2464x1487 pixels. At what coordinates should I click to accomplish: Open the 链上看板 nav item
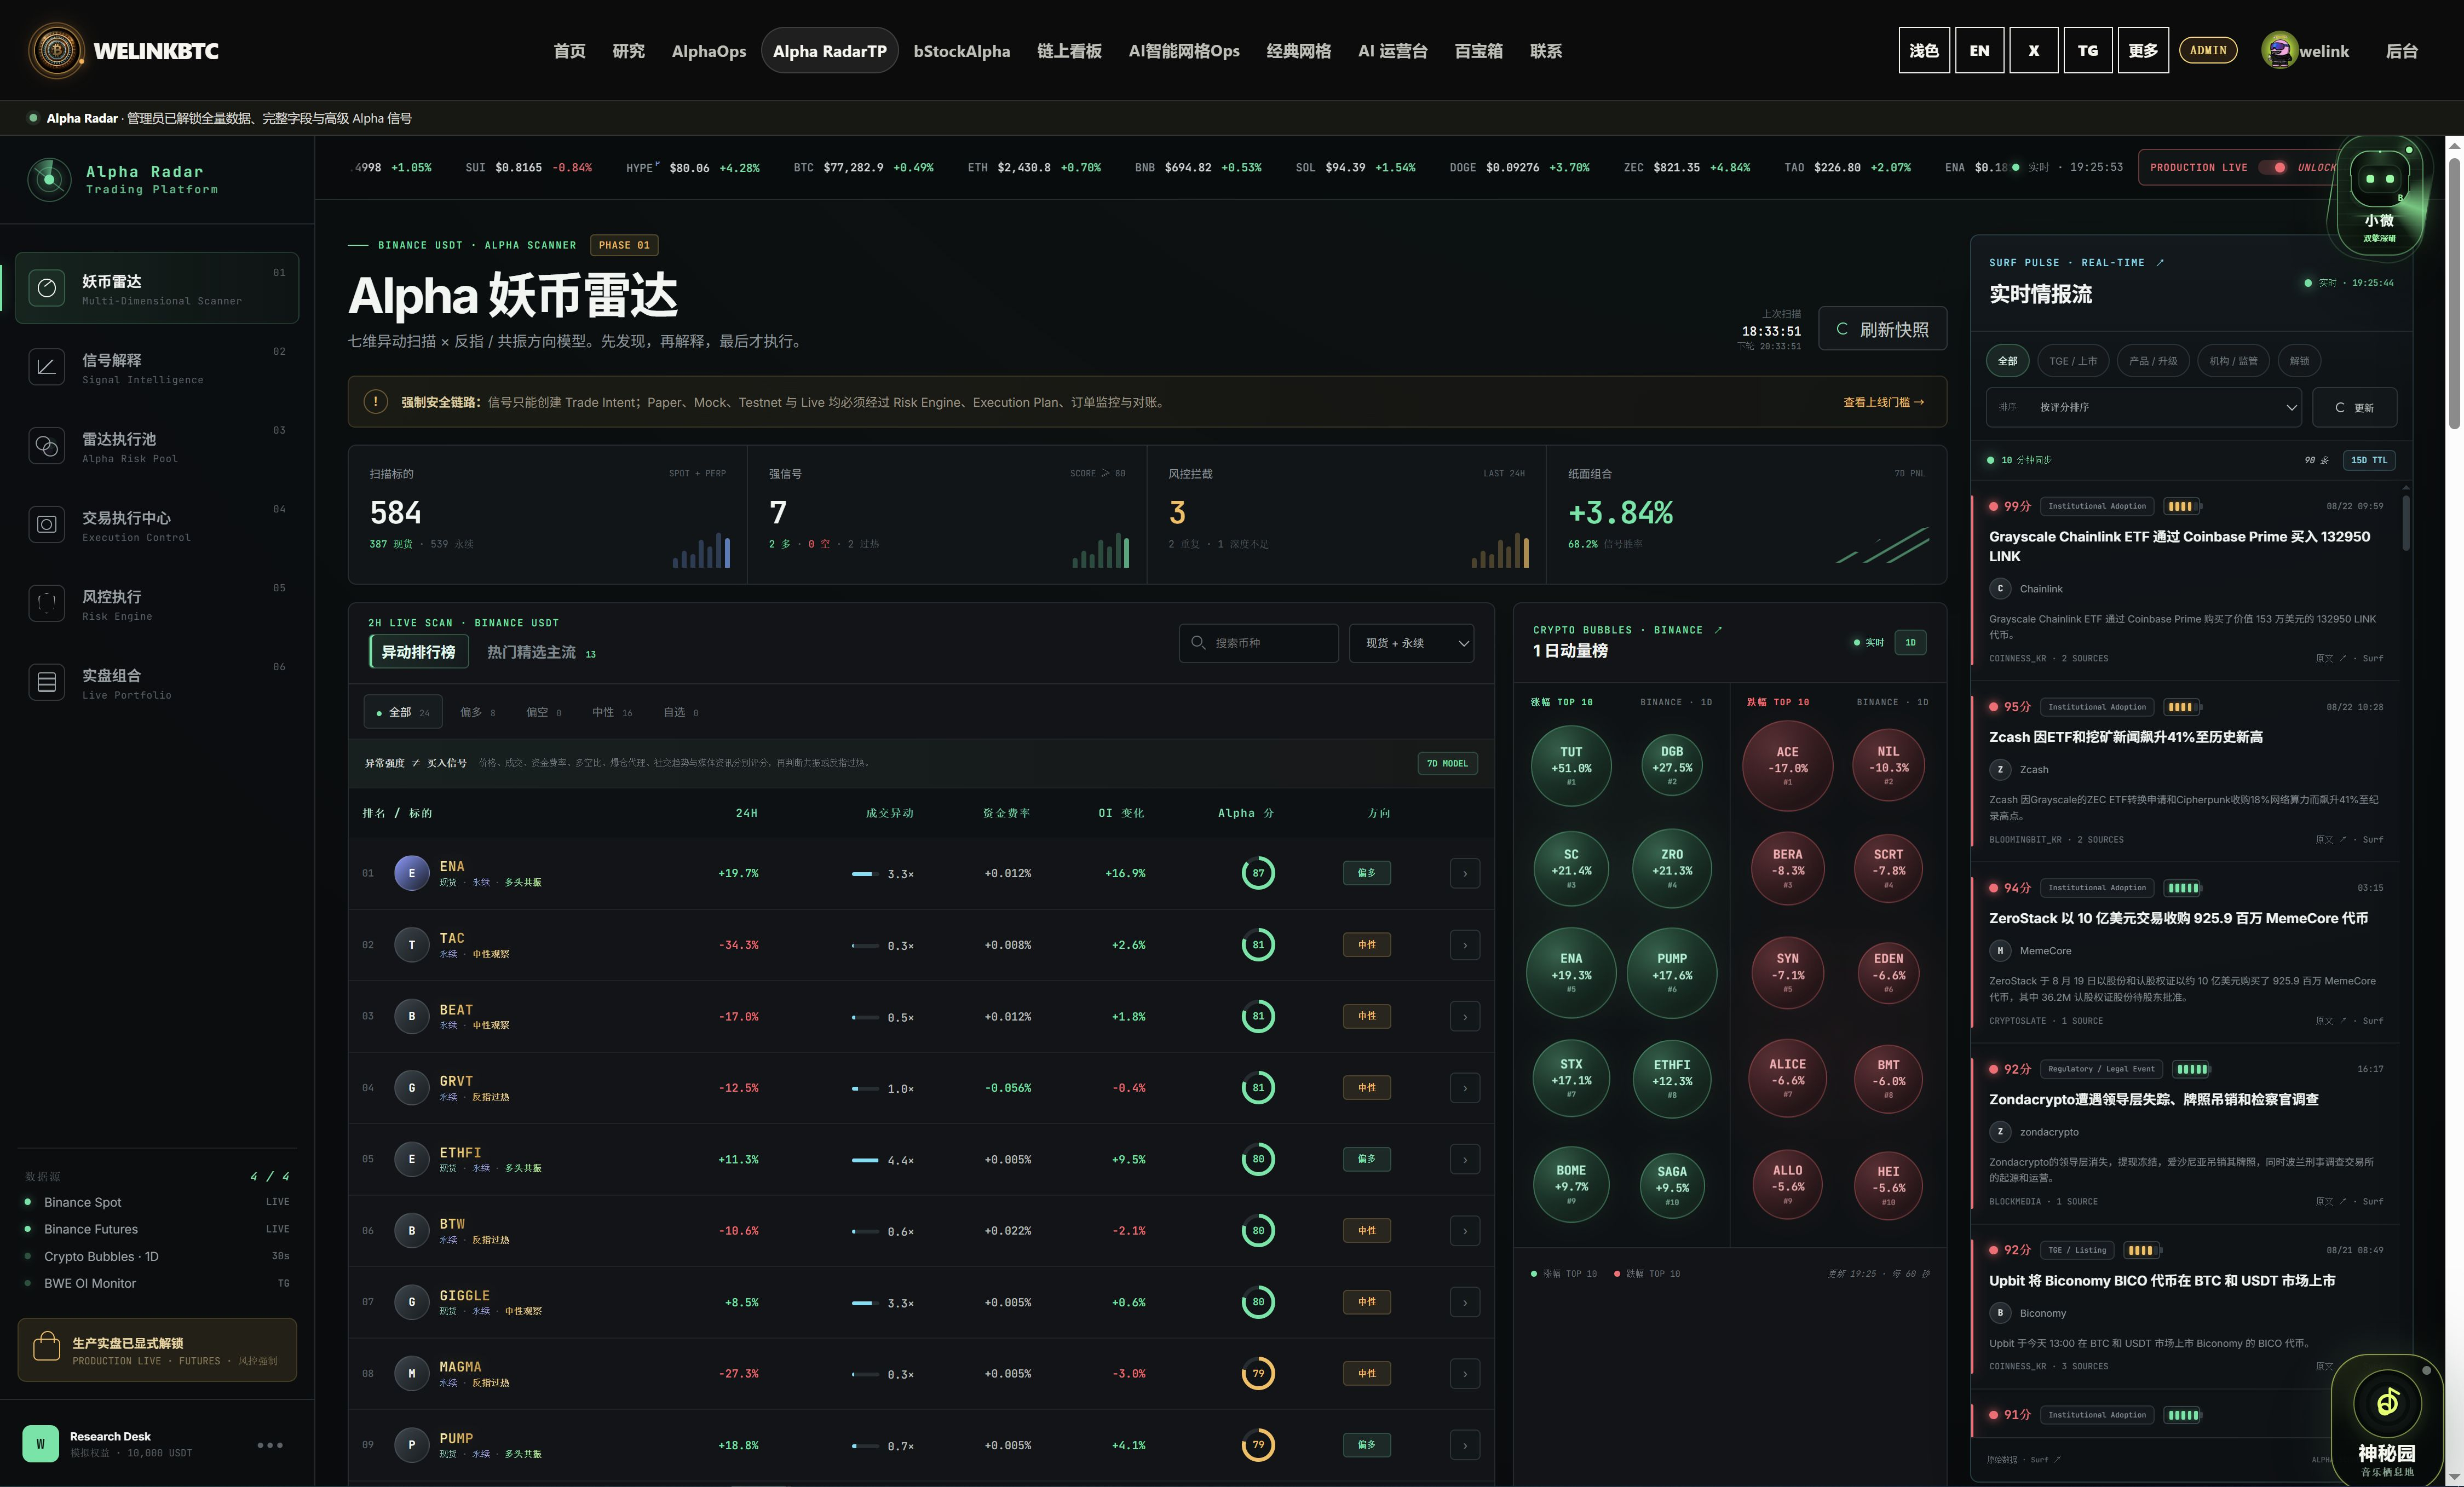tap(1069, 51)
